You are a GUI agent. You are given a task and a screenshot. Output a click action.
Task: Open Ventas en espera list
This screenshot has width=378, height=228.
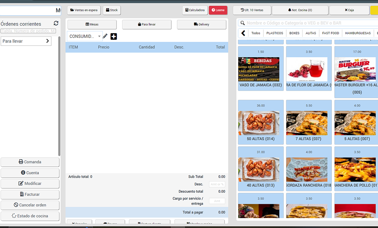pyautogui.click(x=84, y=10)
